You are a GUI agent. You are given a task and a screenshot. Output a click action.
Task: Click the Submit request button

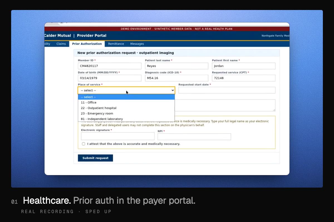click(x=95, y=158)
